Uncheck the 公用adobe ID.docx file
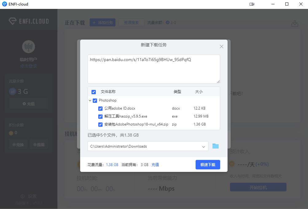Image resolution: width=308 pixels, height=209 pixels. pyautogui.click(x=100, y=108)
